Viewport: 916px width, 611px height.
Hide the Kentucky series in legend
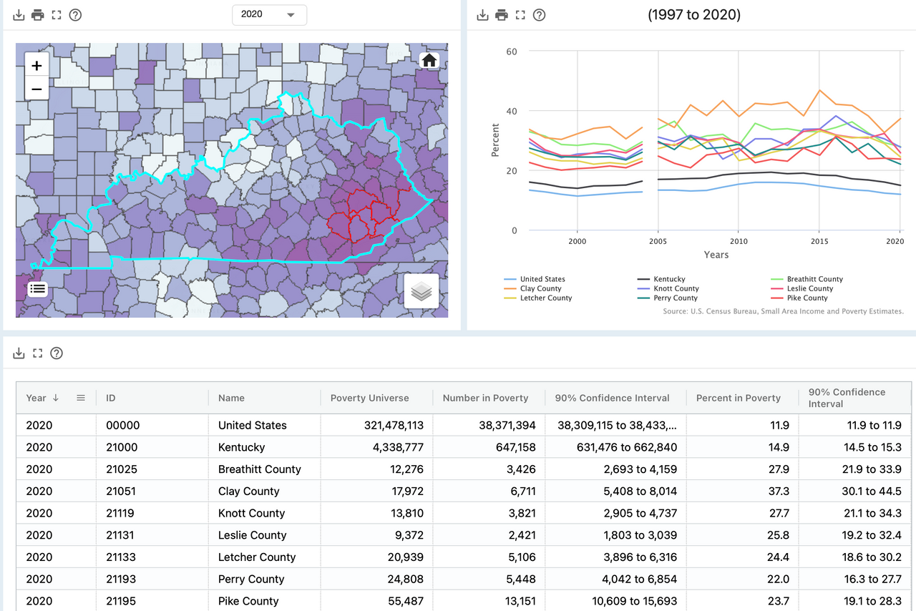(668, 279)
